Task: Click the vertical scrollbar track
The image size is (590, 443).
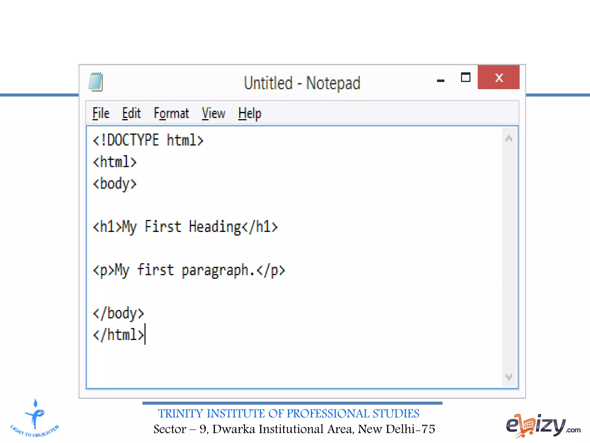Action: point(509,257)
